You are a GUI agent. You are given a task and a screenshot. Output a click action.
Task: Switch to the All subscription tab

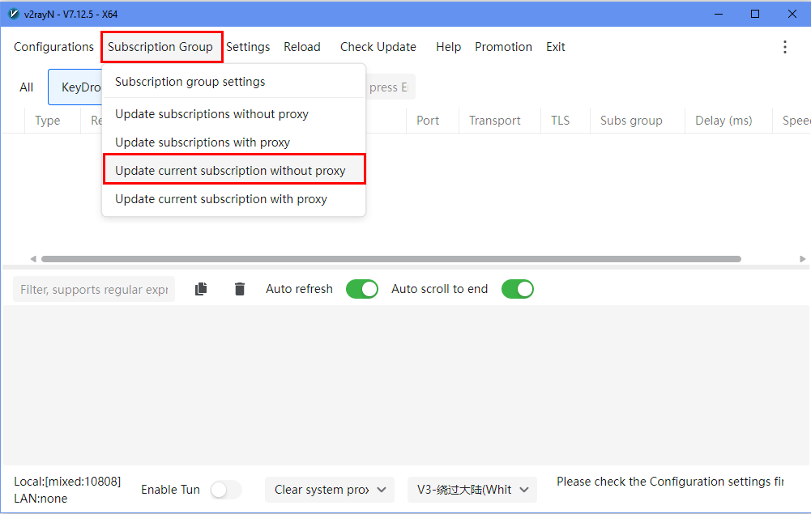(x=27, y=87)
